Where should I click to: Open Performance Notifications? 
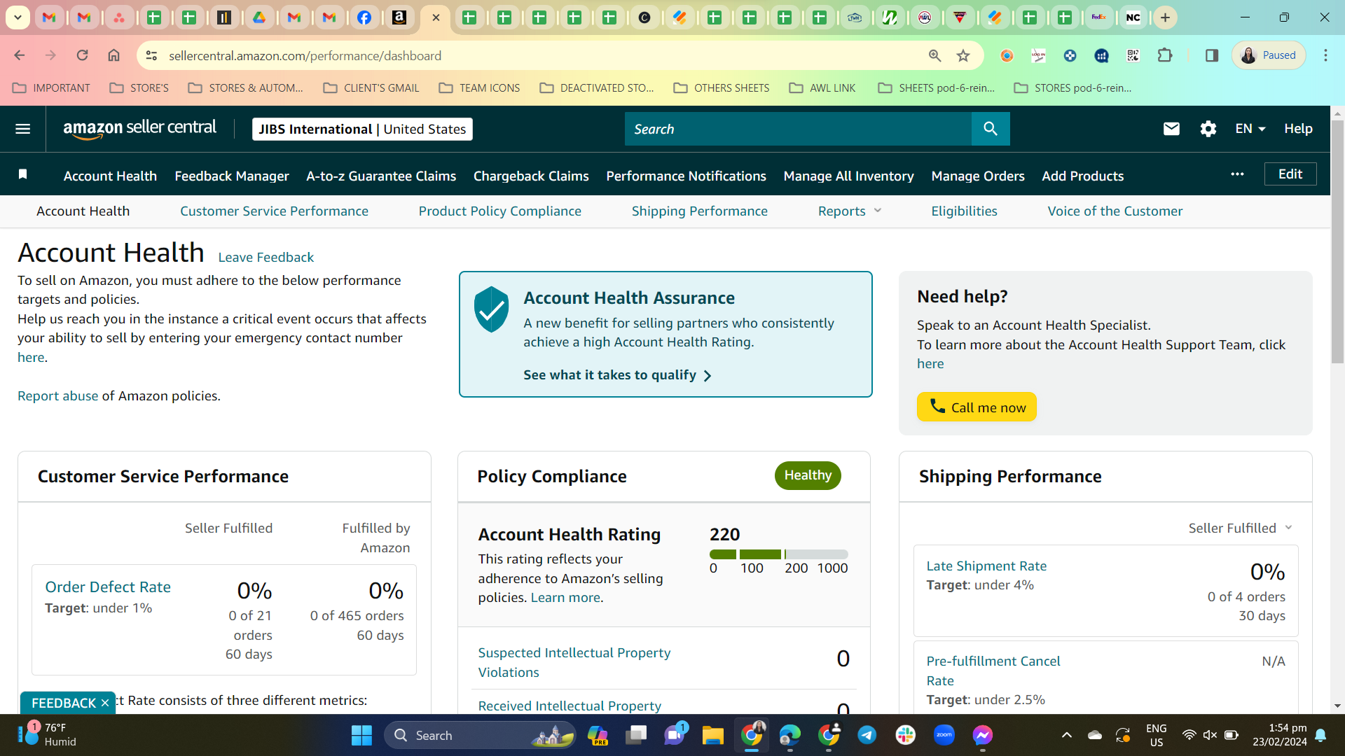[686, 176]
